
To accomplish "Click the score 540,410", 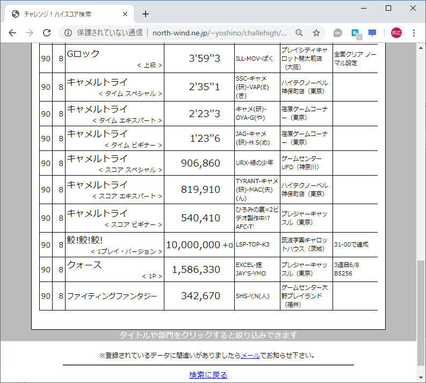I will [x=200, y=218].
